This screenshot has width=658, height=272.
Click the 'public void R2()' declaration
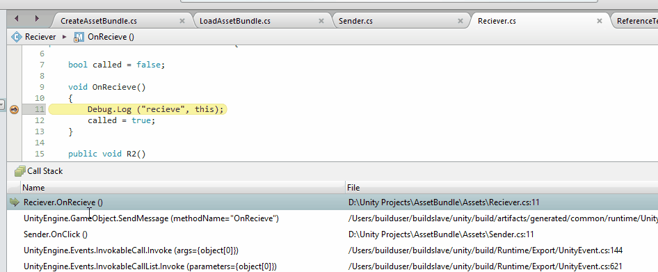(106, 154)
